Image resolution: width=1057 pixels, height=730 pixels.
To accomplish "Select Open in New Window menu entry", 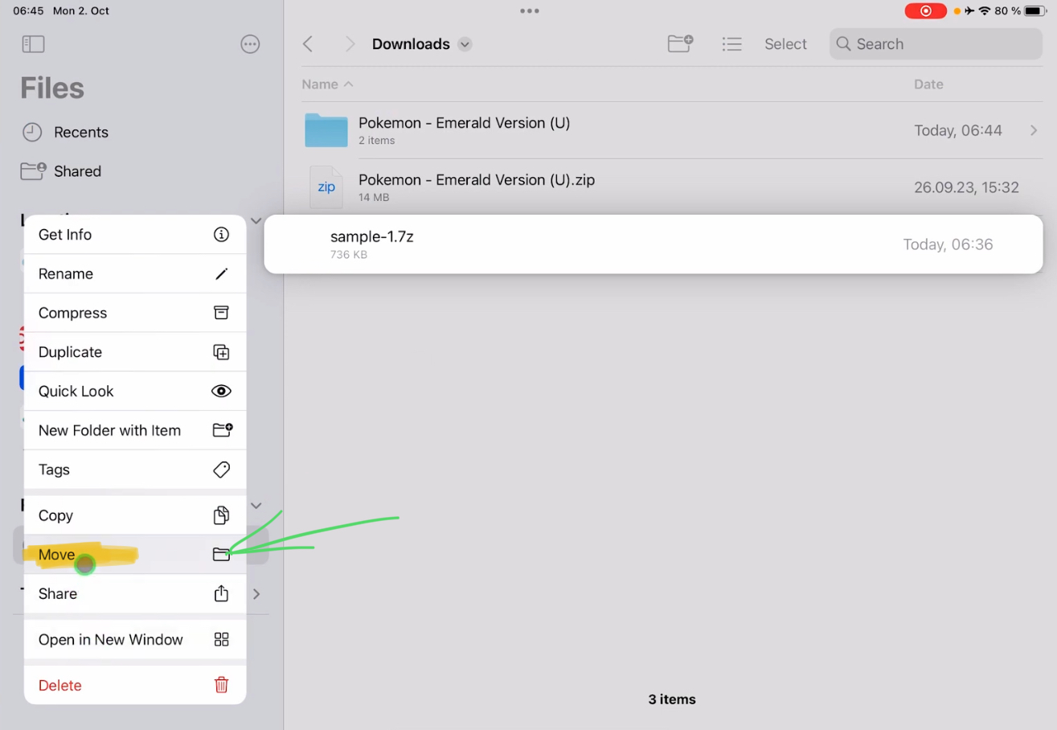I will coord(110,639).
